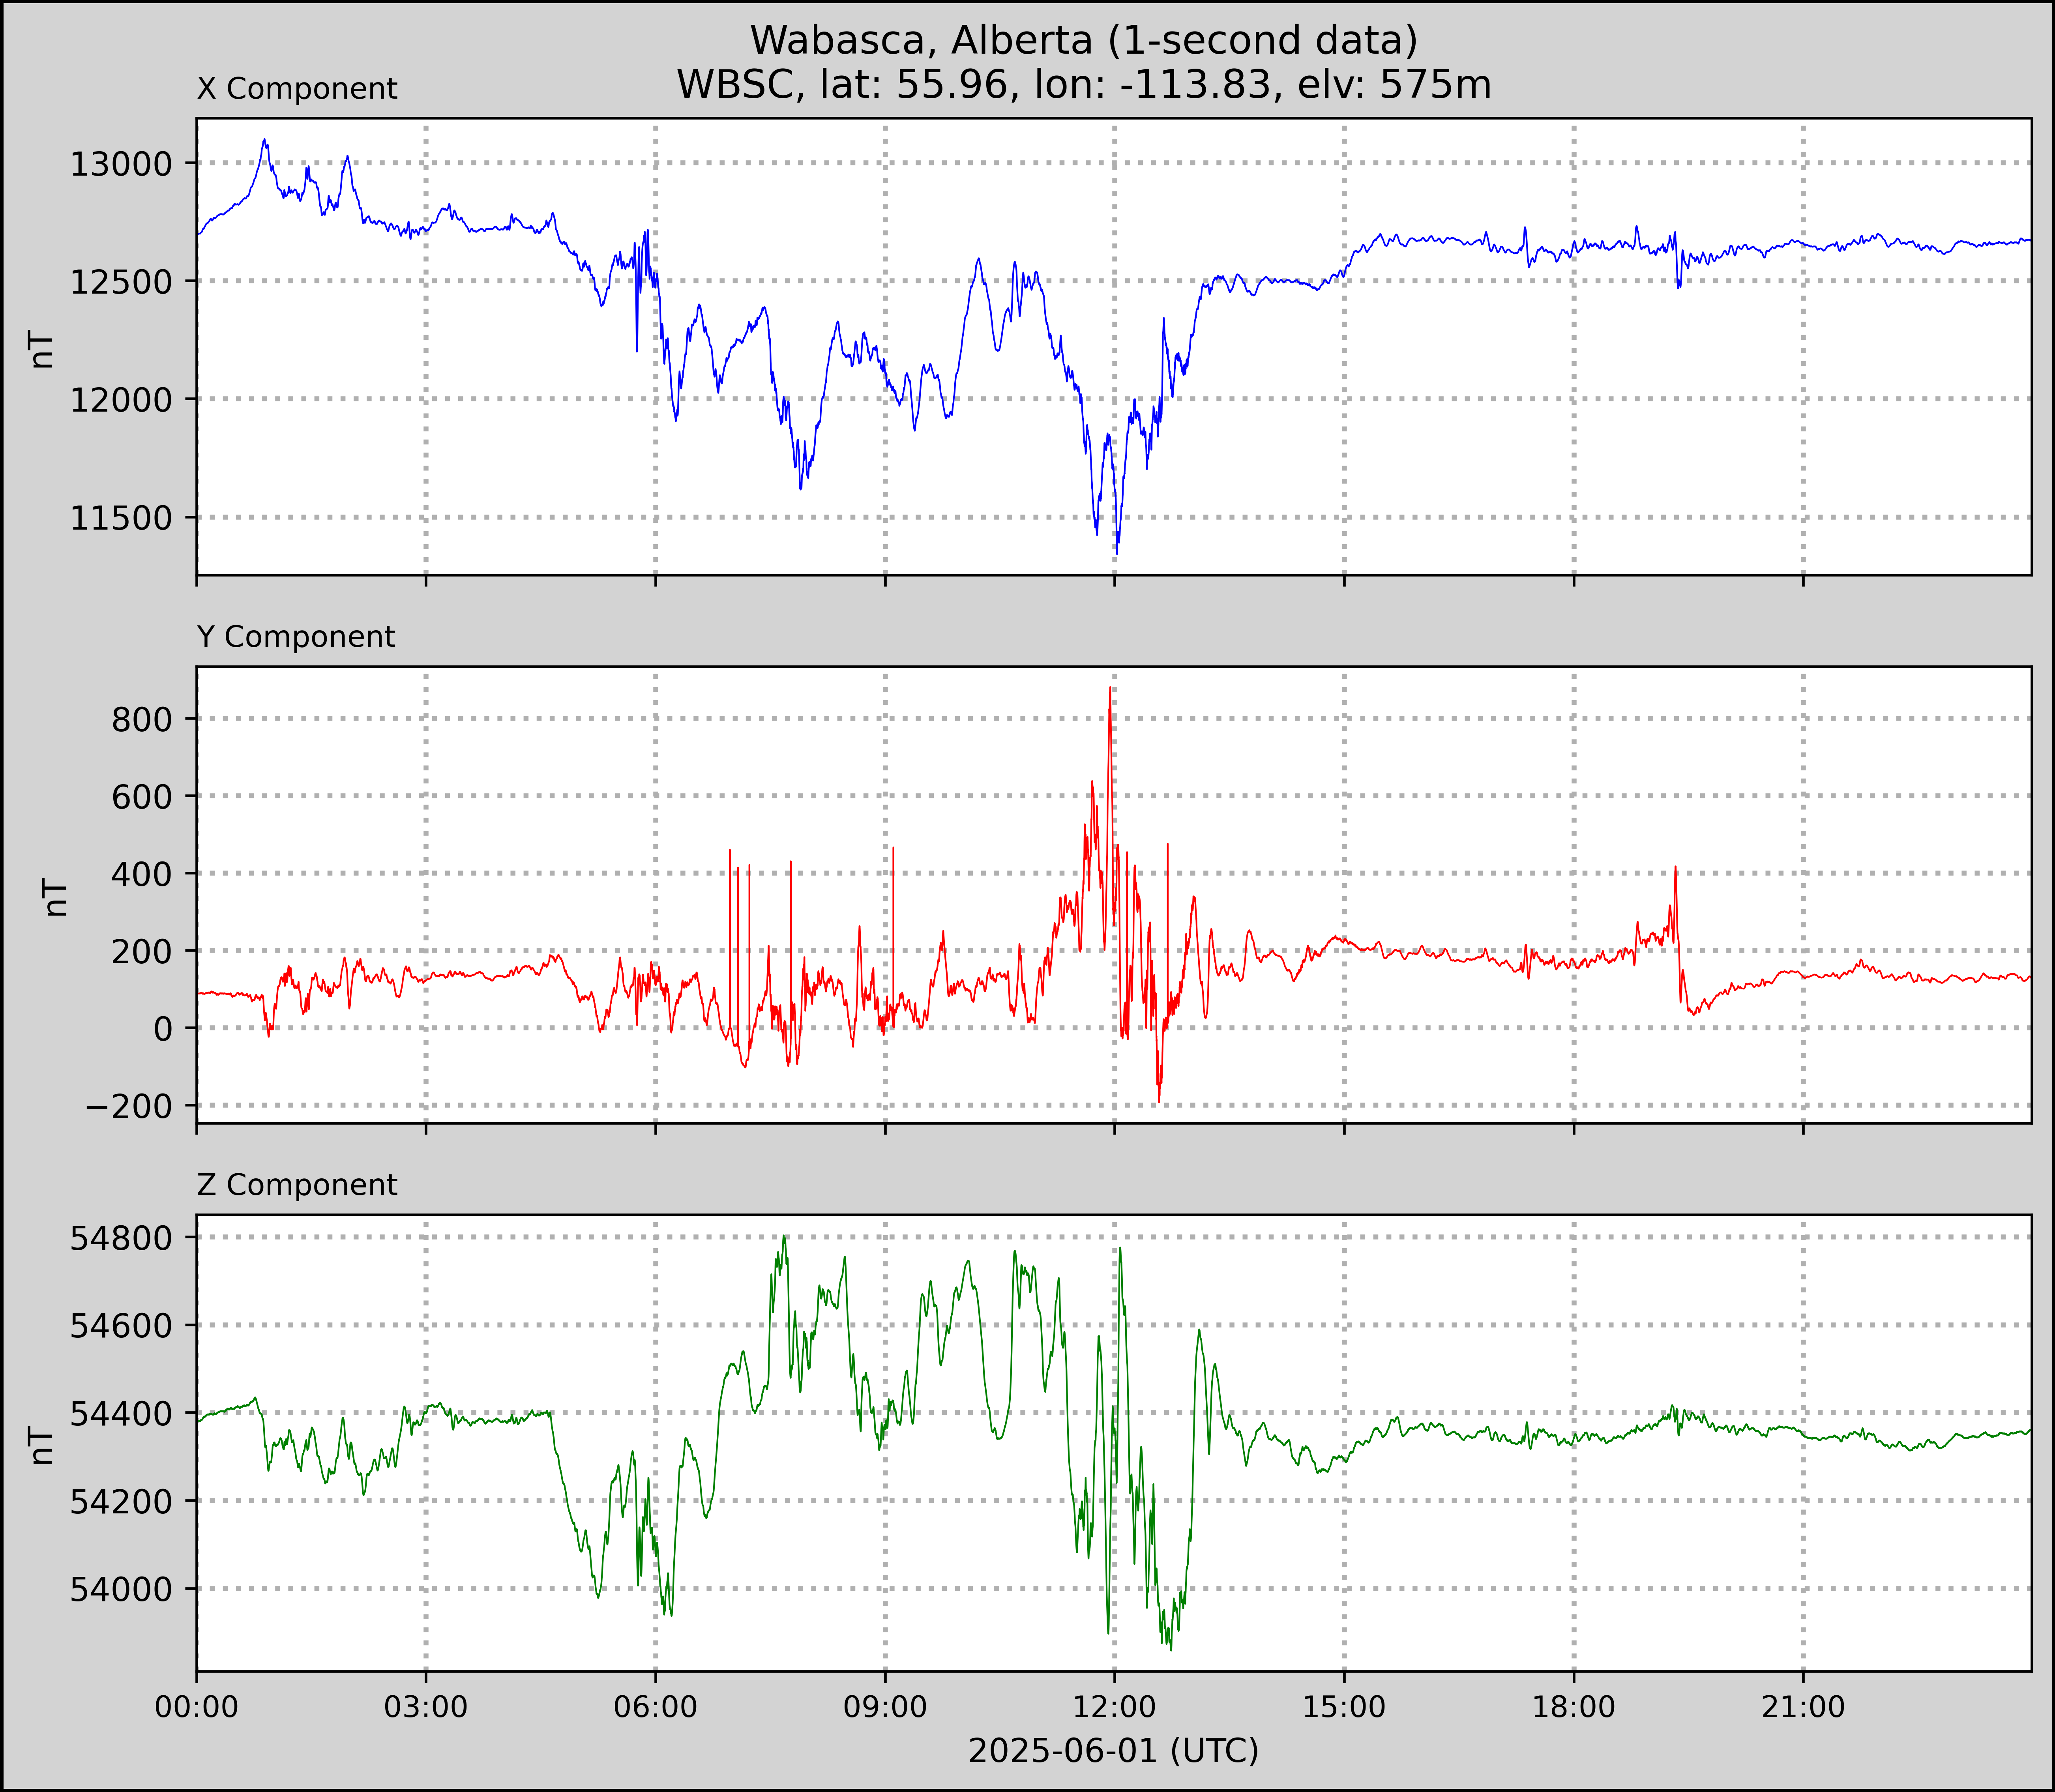The image size is (2055, 1792).
Task: Click the 06:00 time axis label
Action: click(656, 1707)
